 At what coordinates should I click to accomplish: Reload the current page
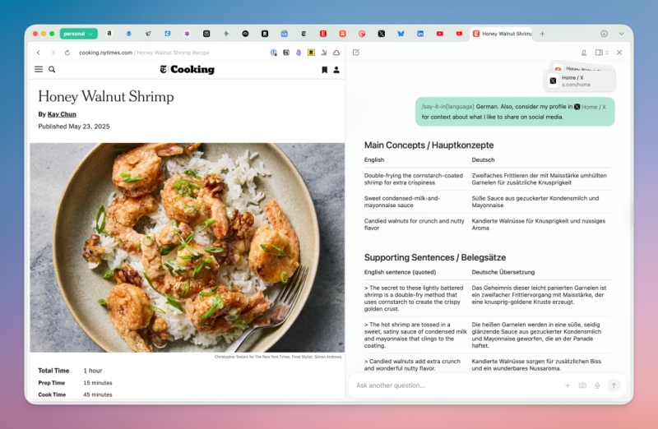67,53
